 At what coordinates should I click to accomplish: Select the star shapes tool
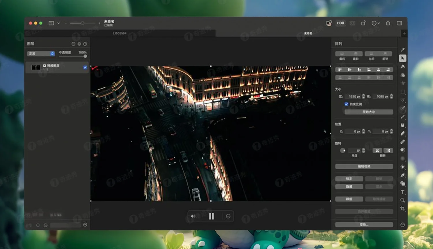(403, 83)
